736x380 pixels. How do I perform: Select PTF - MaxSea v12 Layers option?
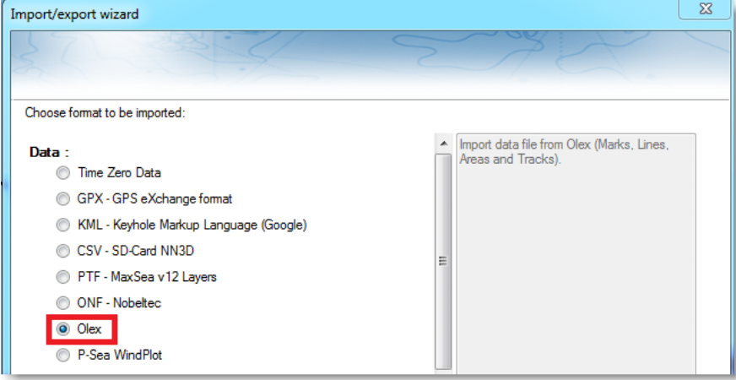point(62,277)
